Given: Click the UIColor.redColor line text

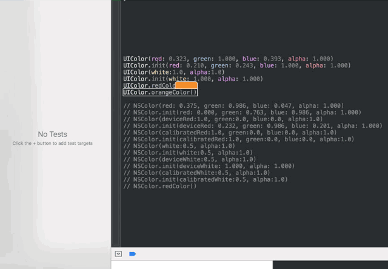Looking at the screenshot, I should pyautogui.click(x=149, y=85).
